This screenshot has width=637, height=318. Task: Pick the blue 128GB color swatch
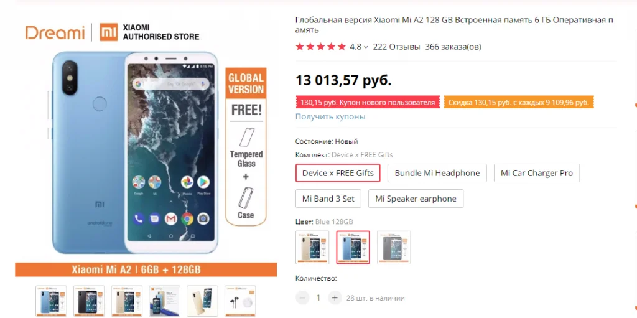[x=353, y=247]
